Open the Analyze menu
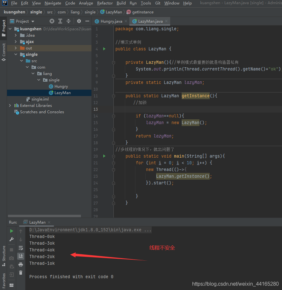The height and width of the screenshot is (290, 282). (x=86, y=3)
